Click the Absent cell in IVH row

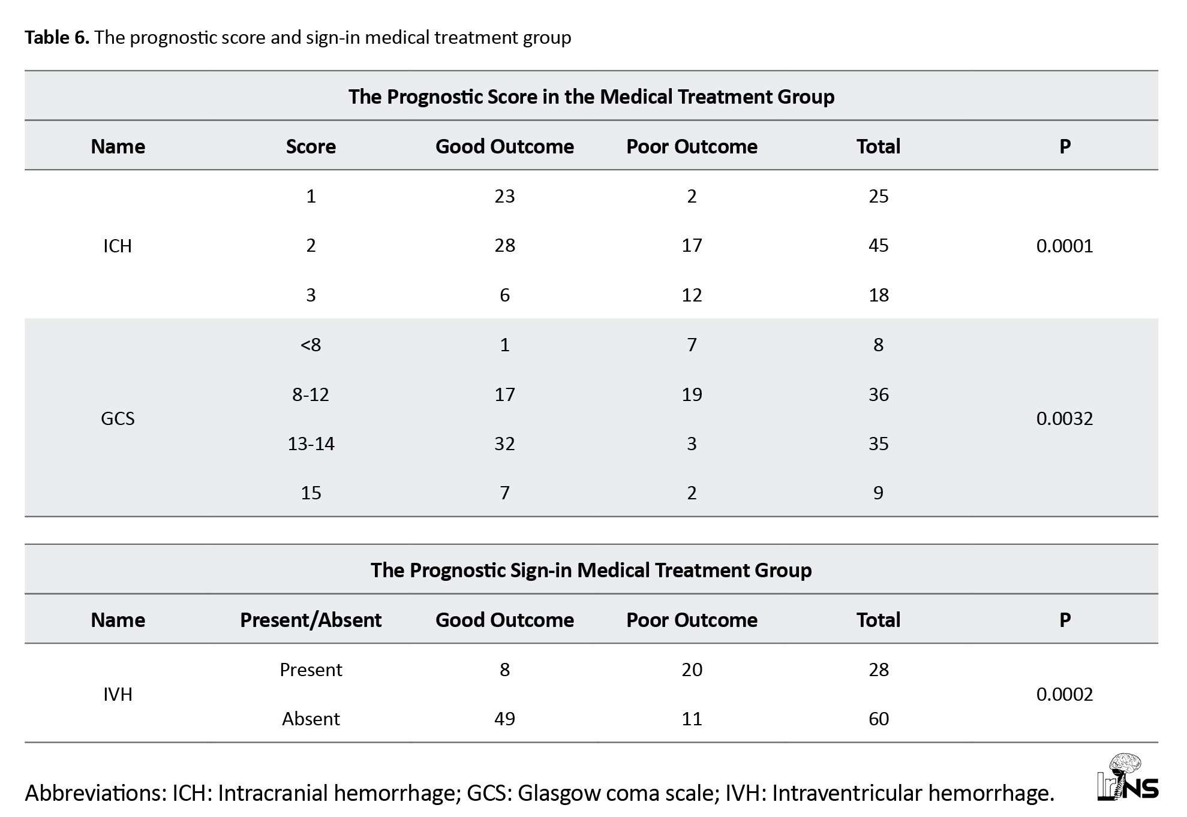click(x=311, y=719)
